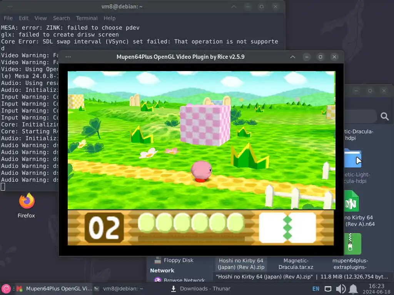Select the Magnetic-Light-Dracula-hdpi folder icon
This screenshot has width=394, height=295.
[x=352, y=158]
